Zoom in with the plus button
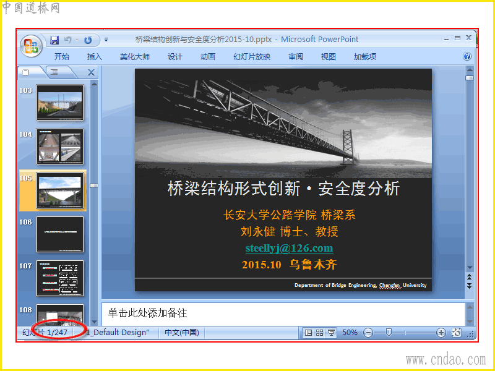The height and width of the screenshot is (371, 495). coord(441,333)
